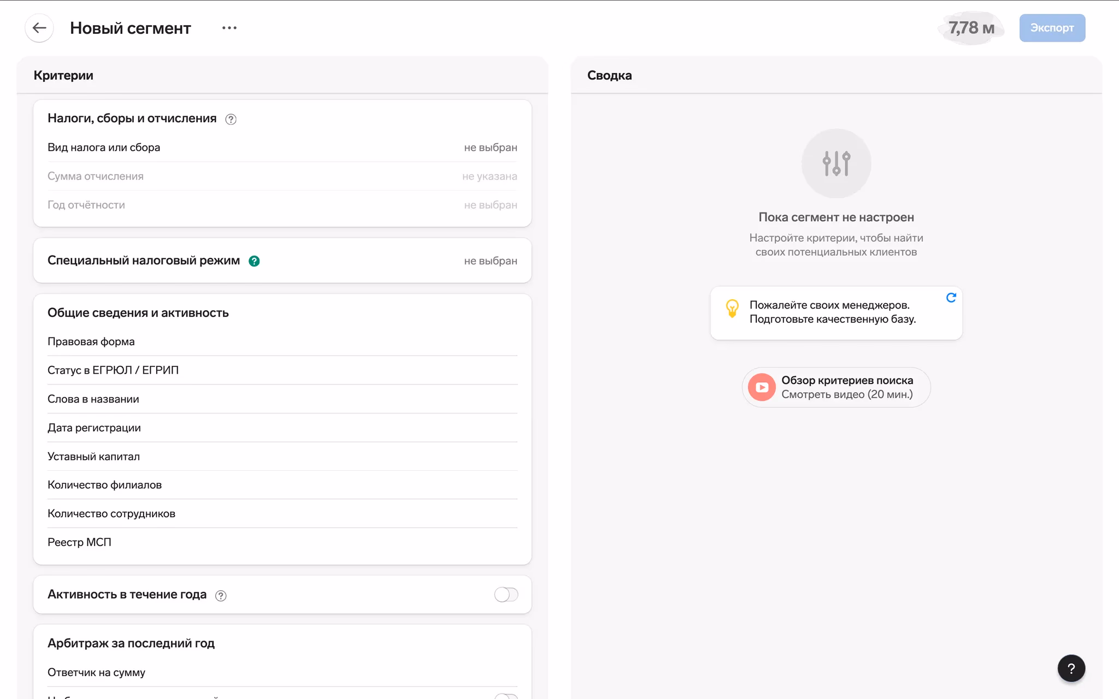
Task: Refresh the tip with the reload icon
Action: (x=951, y=298)
